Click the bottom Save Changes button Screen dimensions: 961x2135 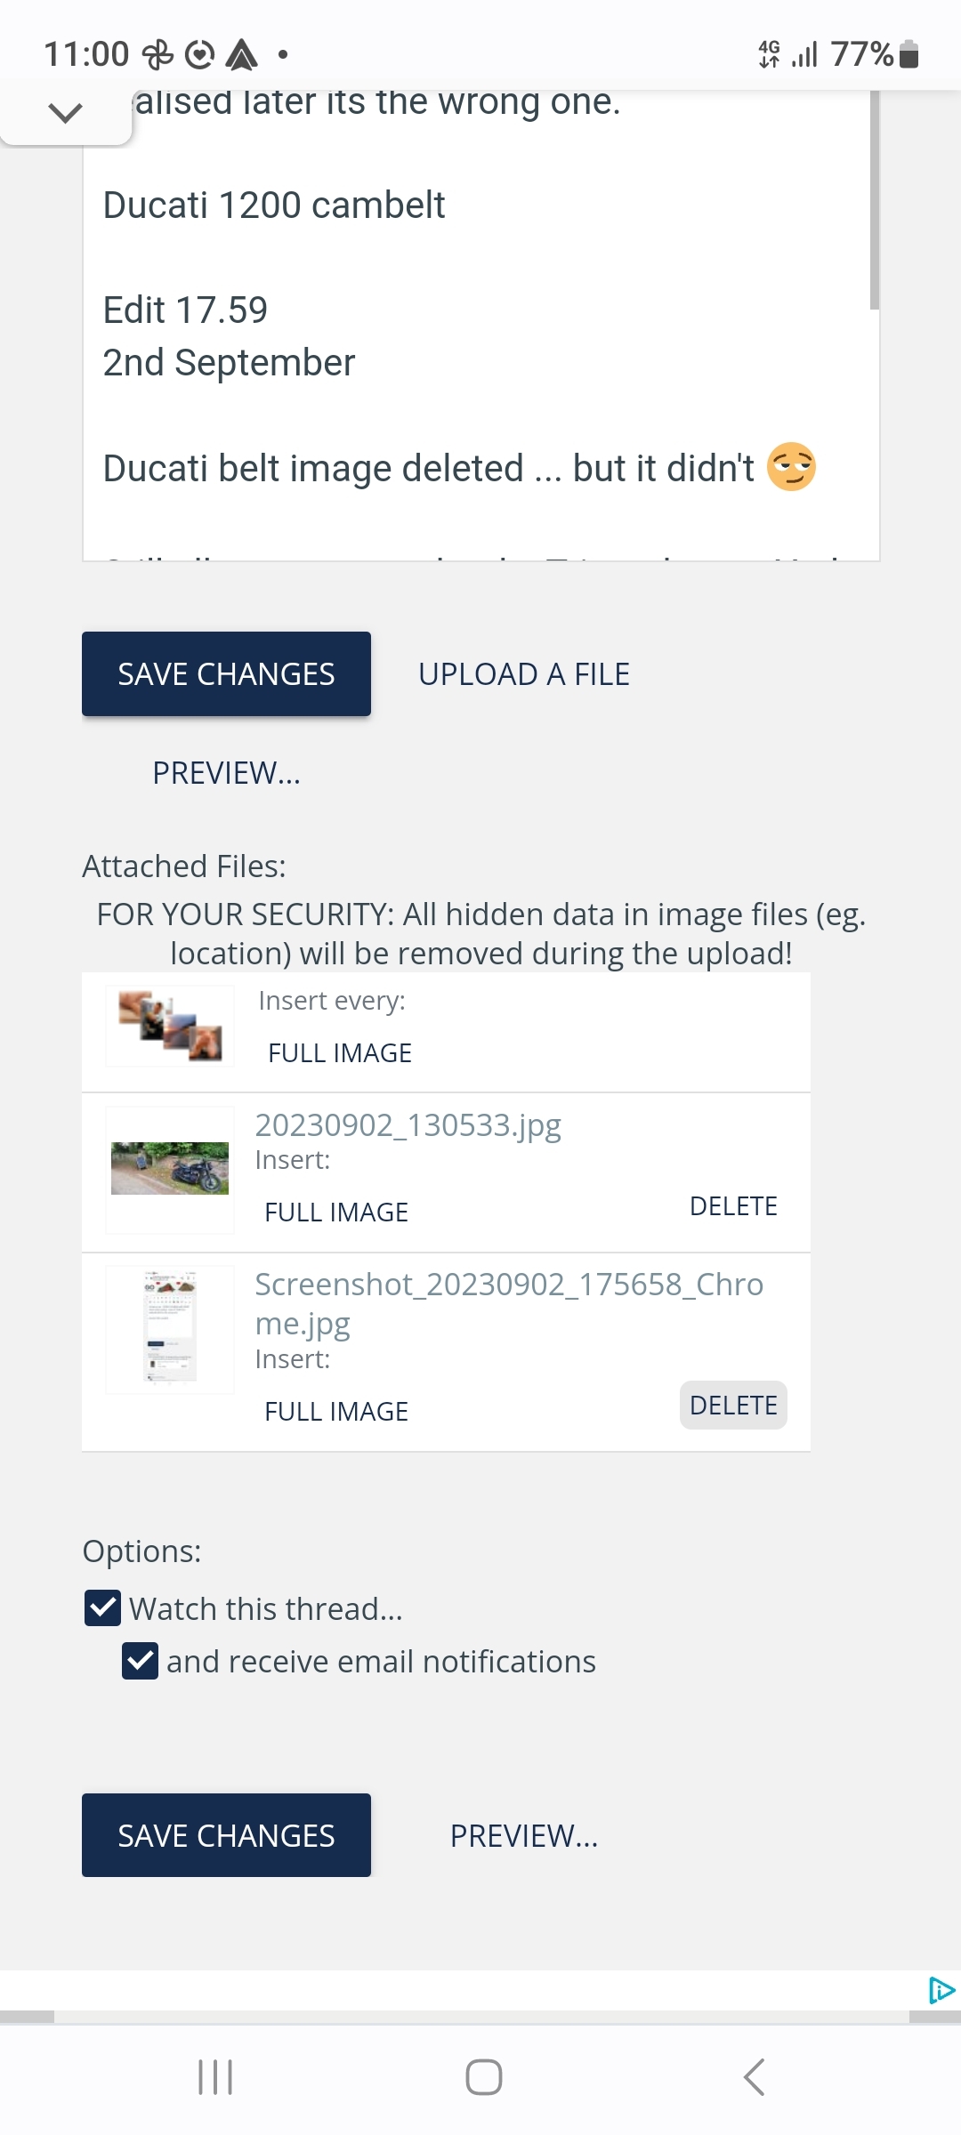(x=226, y=1835)
